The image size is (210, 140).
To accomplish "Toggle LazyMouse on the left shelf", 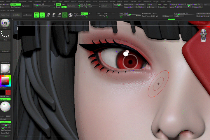I will tap(6, 122).
